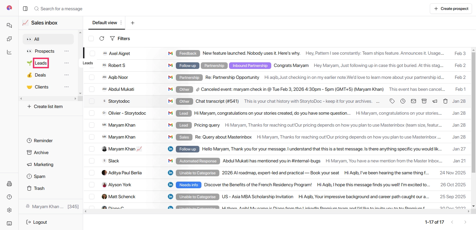Screen dimensions: 476x230
Task: Open the options menu next to Default view
Action: (121, 23)
